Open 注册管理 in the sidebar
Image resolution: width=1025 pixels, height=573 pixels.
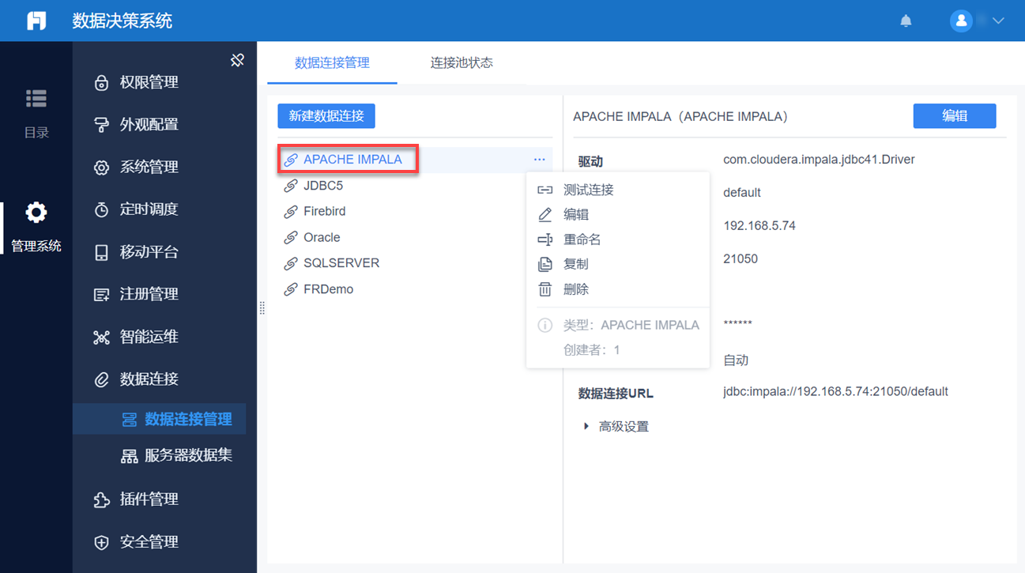(149, 294)
